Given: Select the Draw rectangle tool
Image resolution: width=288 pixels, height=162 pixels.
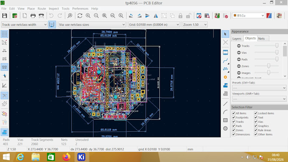Looking at the screenshot, I should (225, 120).
